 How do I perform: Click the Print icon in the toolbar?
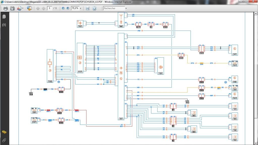click(6, 8)
